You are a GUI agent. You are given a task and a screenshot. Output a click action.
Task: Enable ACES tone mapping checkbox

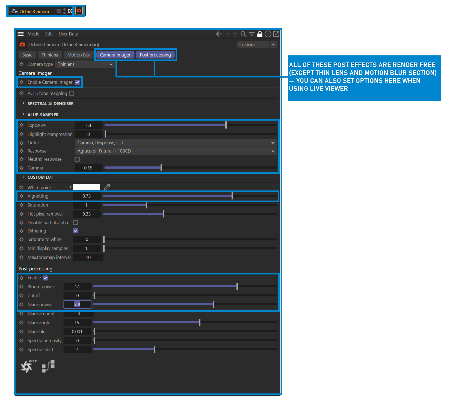[72, 93]
